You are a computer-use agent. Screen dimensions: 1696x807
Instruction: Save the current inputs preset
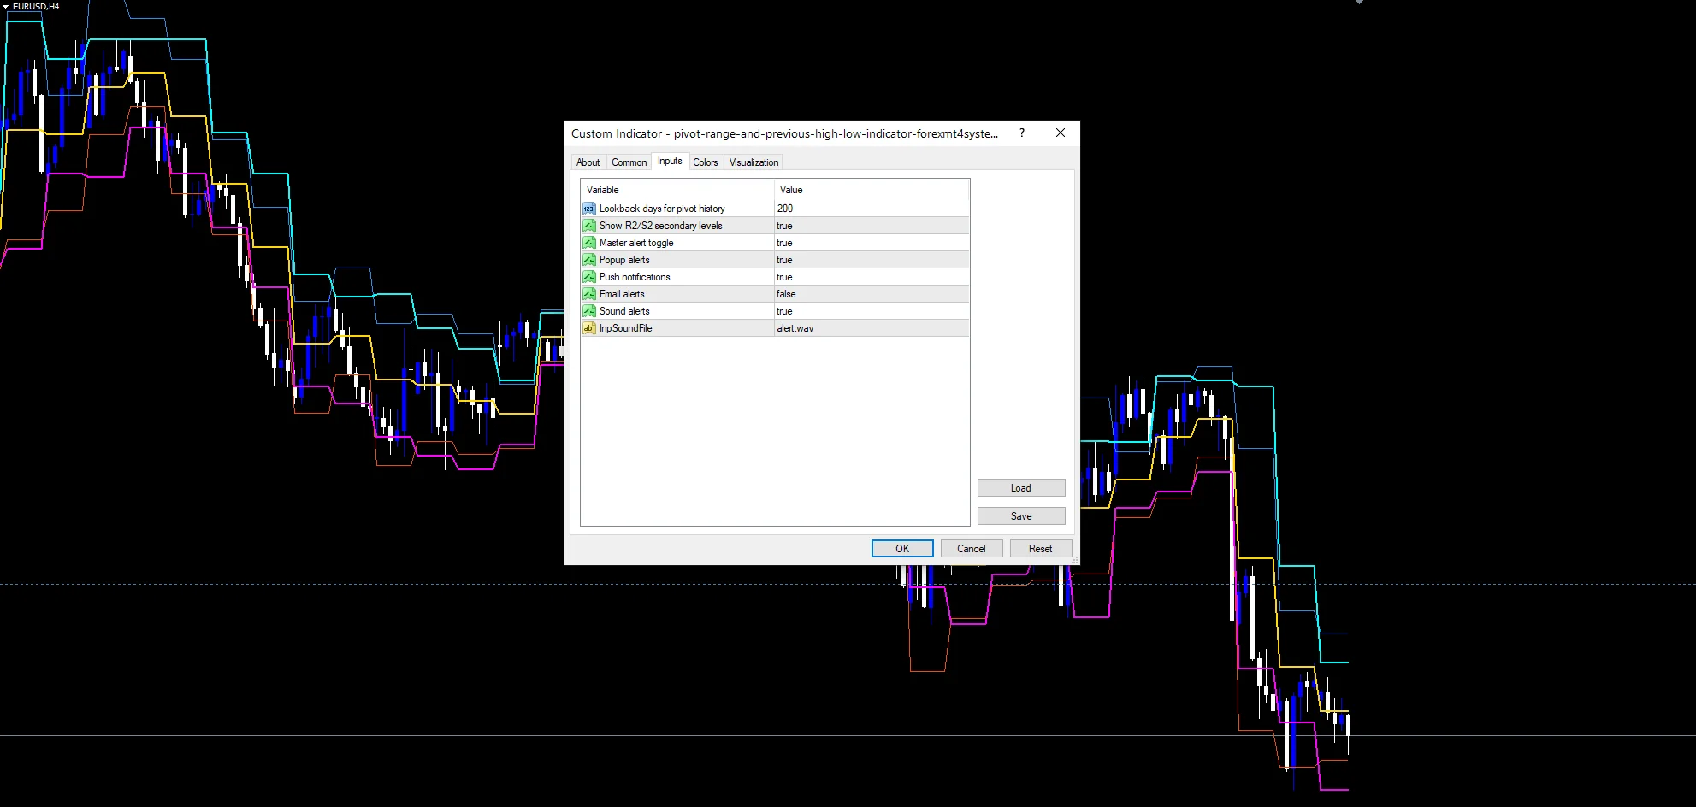[x=1021, y=516]
